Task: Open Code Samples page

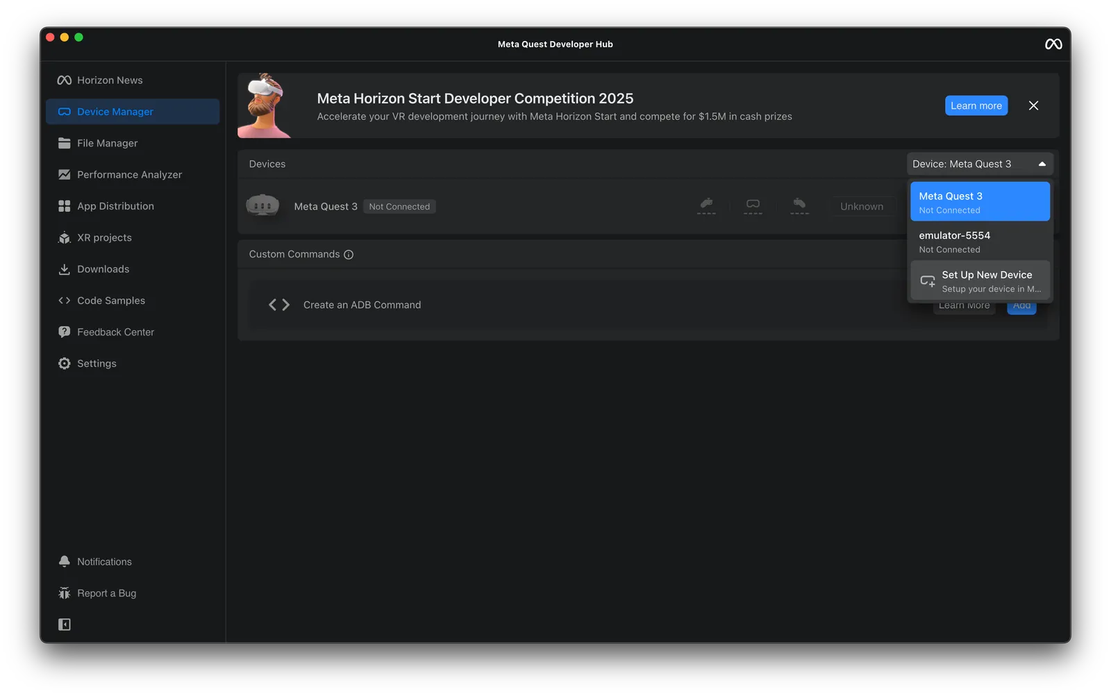Action: (133, 300)
